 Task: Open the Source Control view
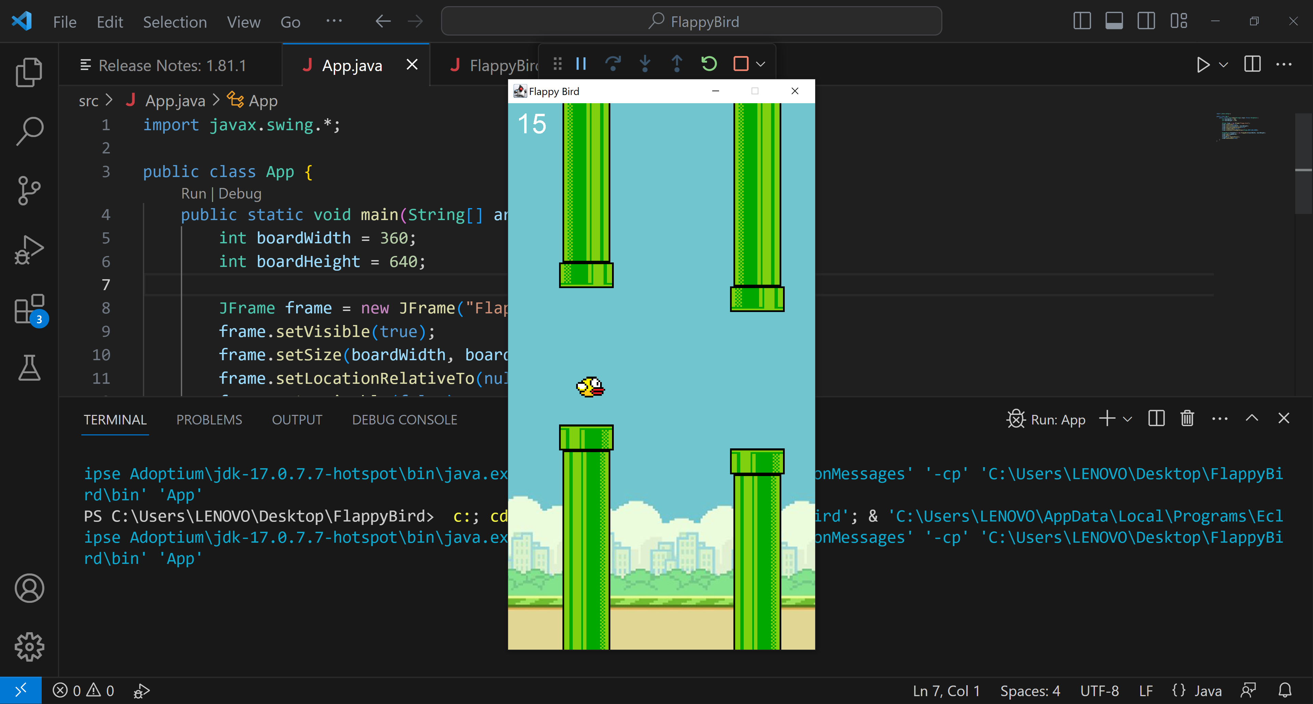point(29,191)
